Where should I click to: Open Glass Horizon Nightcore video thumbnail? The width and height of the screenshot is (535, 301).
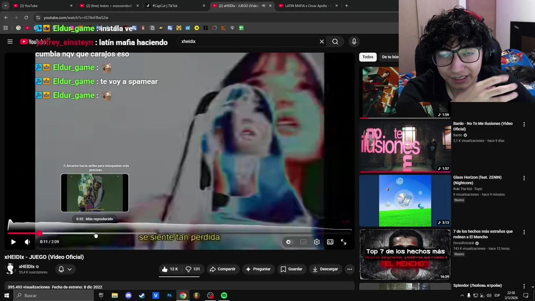pos(405,201)
